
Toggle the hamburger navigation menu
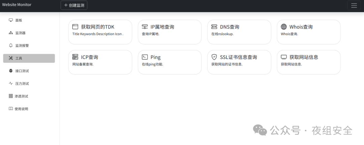354,5
